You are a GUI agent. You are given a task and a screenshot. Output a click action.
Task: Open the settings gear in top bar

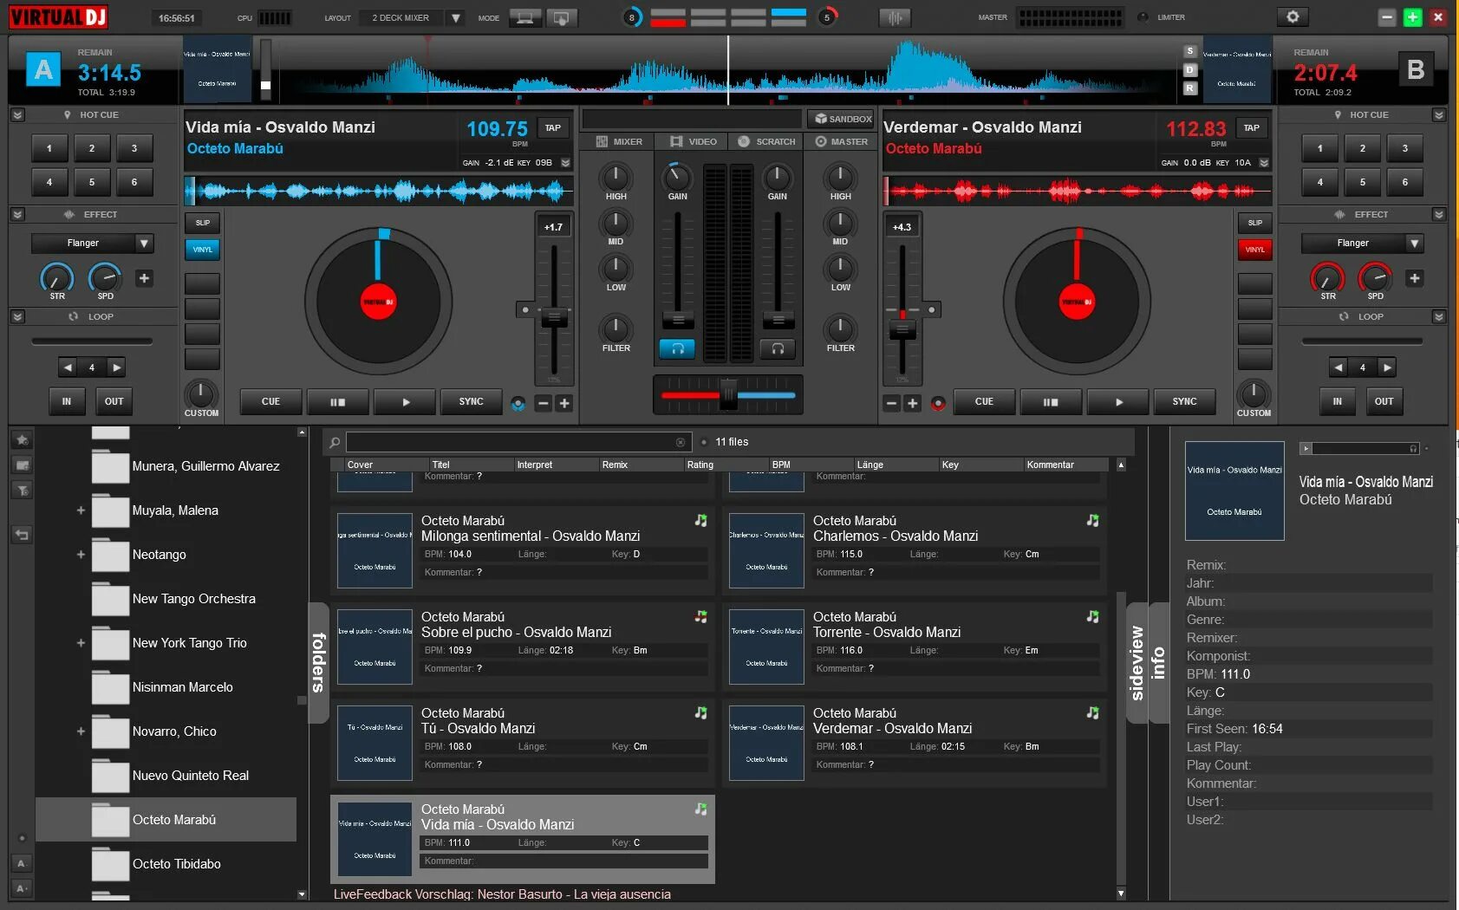pyautogui.click(x=1293, y=17)
